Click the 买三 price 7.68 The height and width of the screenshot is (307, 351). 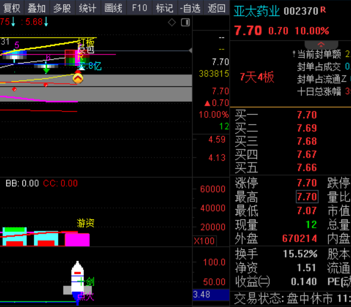(307, 141)
